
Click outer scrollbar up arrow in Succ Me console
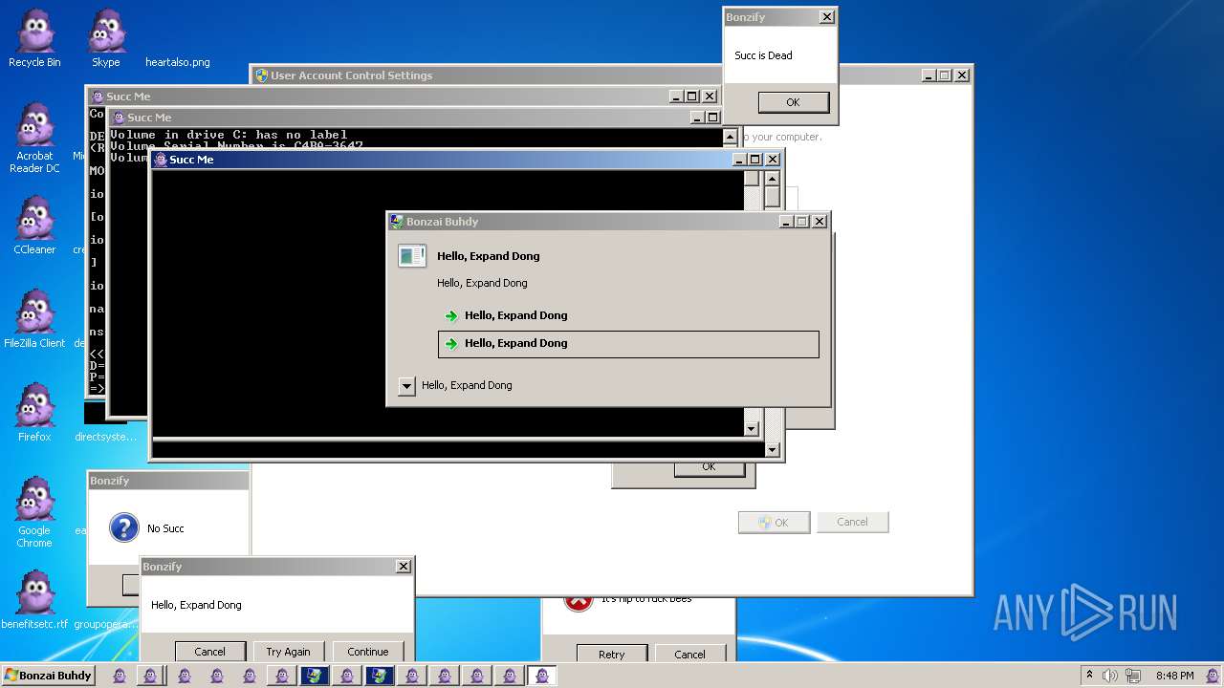click(x=772, y=179)
